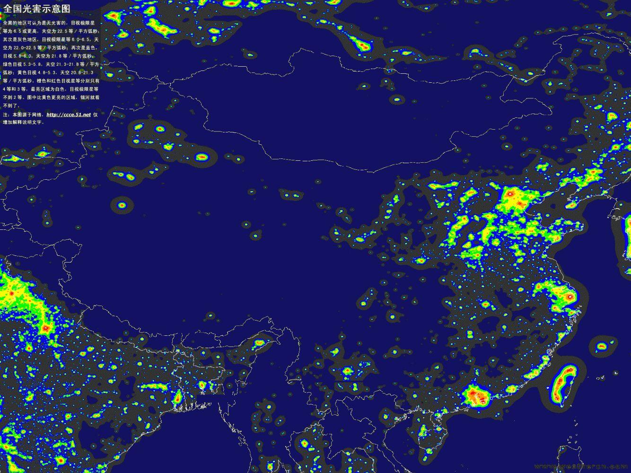Select the line starting 4 等和 3 等
The width and height of the screenshot is (631, 473).
coord(51,88)
